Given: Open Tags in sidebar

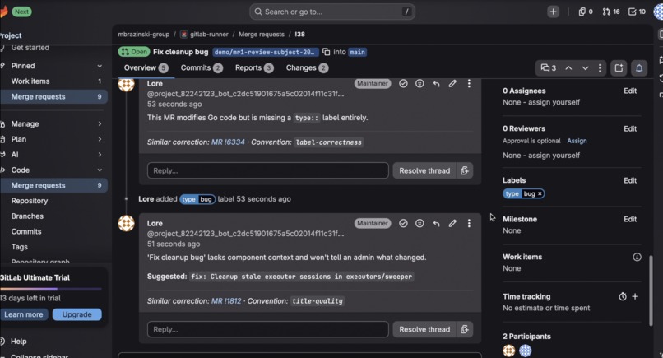Looking at the screenshot, I should (x=53, y=247).
